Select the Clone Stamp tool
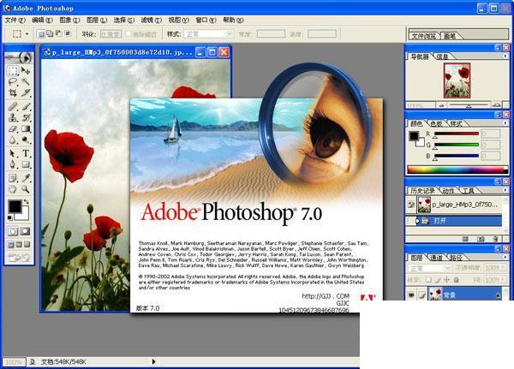Image resolution: width=514 pixels, height=369 pixels. coord(13,117)
